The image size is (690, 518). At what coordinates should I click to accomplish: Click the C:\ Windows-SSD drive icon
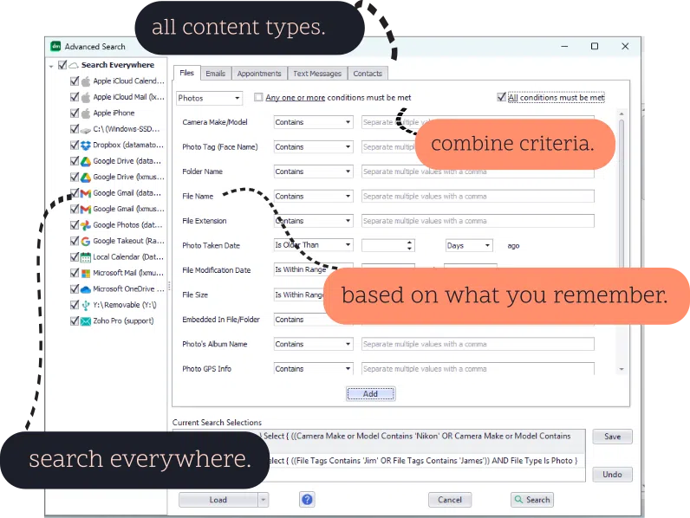coord(86,130)
